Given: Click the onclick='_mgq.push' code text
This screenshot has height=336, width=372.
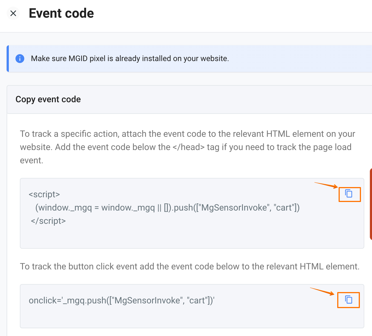Looking at the screenshot, I should [121, 300].
